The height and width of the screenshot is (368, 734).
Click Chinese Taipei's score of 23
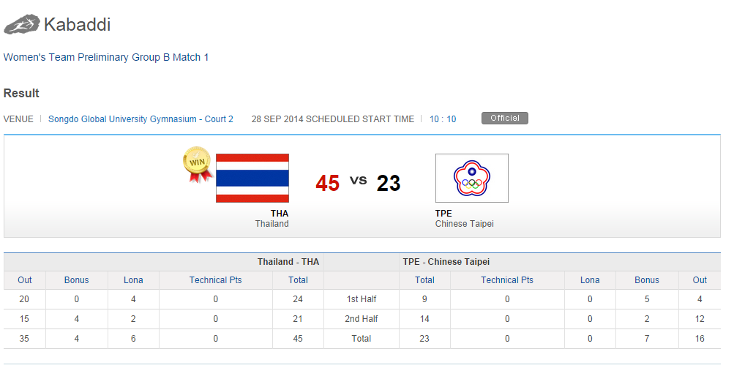[x=389, y=183]
